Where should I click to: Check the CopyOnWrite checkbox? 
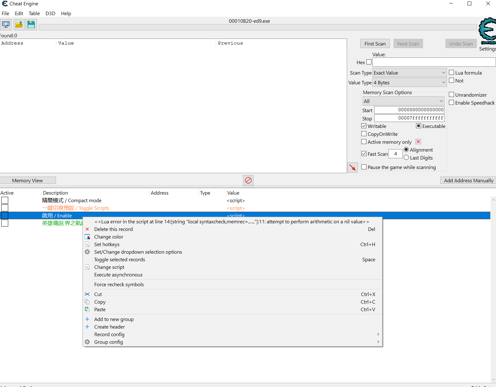pyautogui.click(x=364, y=134)
